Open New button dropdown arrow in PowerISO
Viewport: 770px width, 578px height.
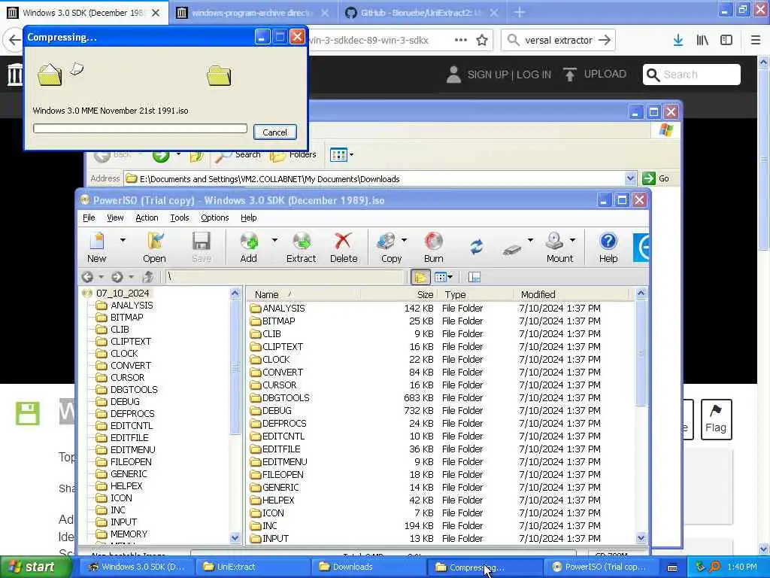(x=123, y=240)
